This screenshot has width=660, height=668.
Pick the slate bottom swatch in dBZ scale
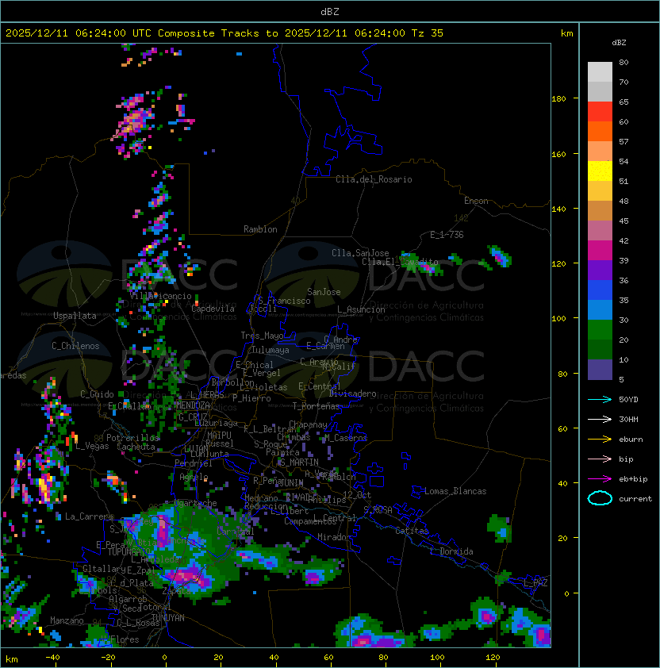(600, 370)
